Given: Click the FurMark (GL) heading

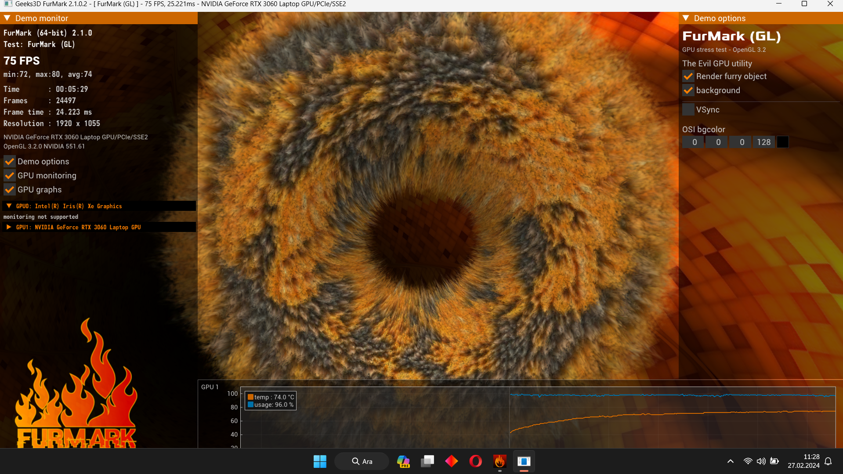Looking at the screenshot, I should coord(731,36).
